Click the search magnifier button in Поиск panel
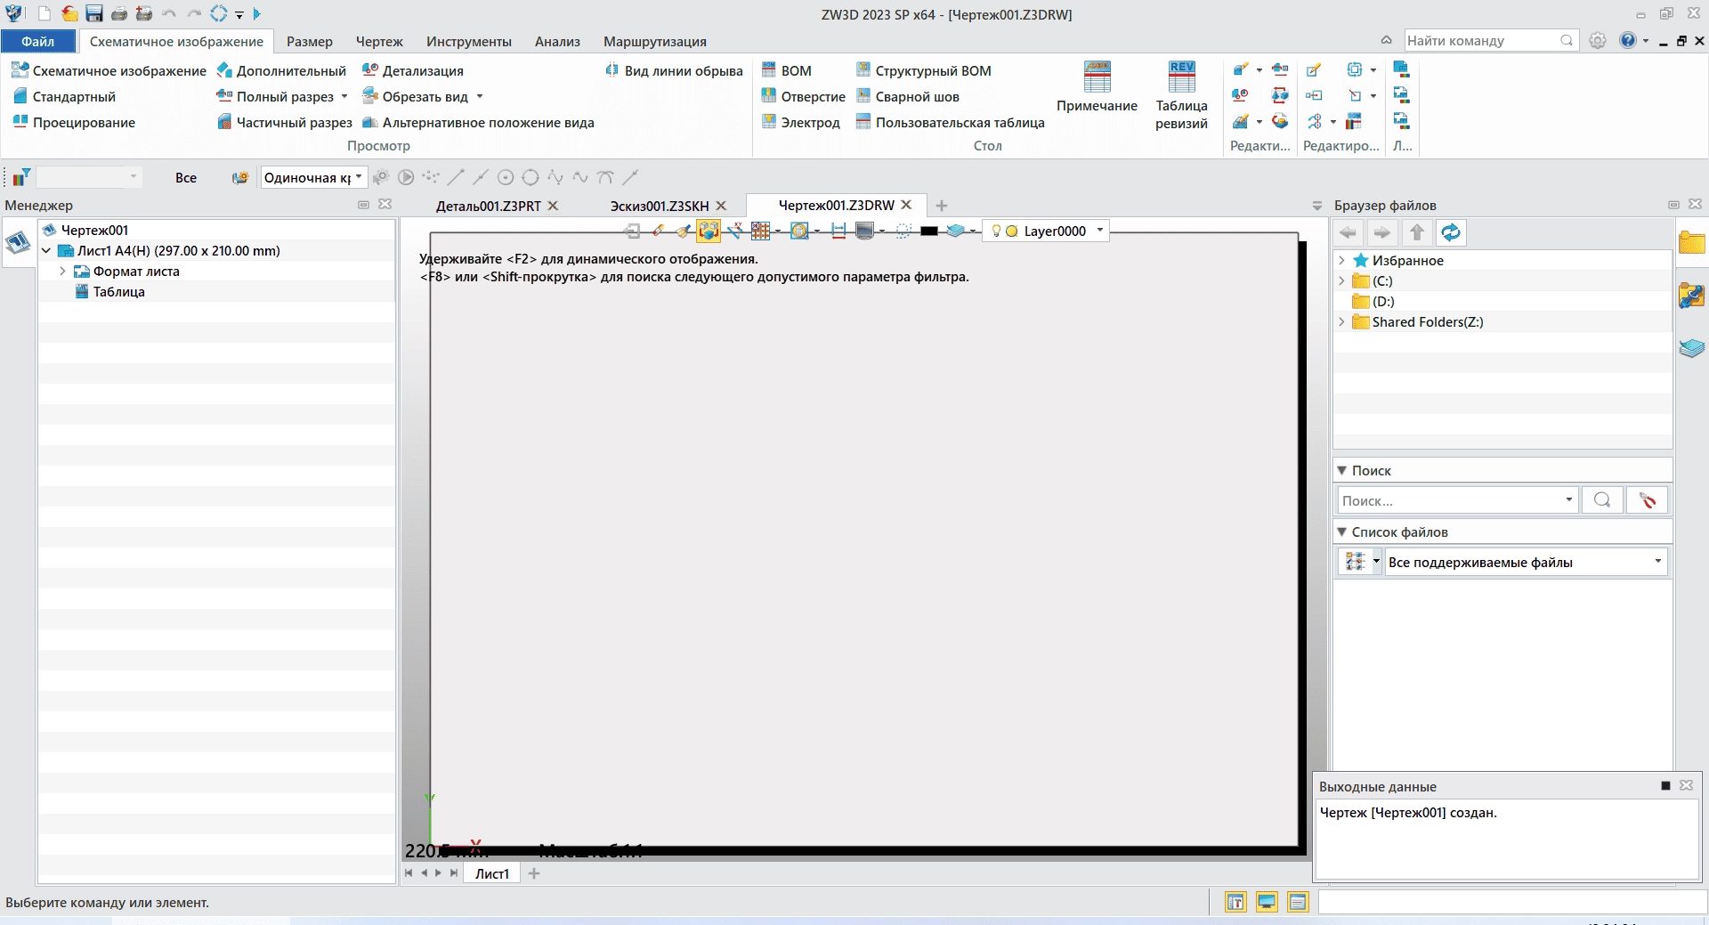Screen dimensions: 1709x925 coord(1602,499)
